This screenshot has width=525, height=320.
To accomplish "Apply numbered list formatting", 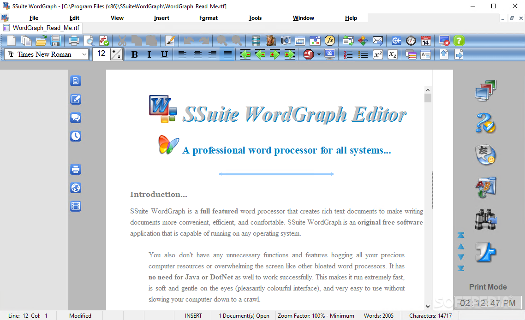I will click(348, 54).
